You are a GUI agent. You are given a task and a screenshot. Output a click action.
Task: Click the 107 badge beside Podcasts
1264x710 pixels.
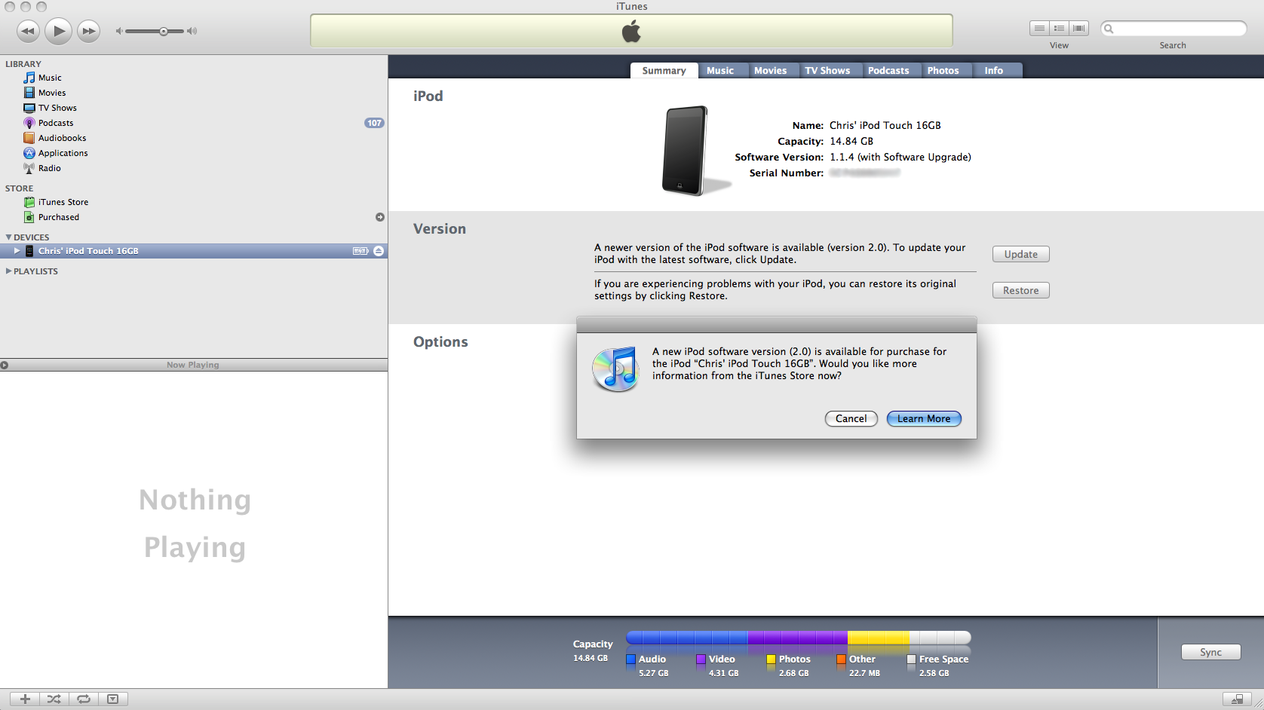[x=374, y=123]
